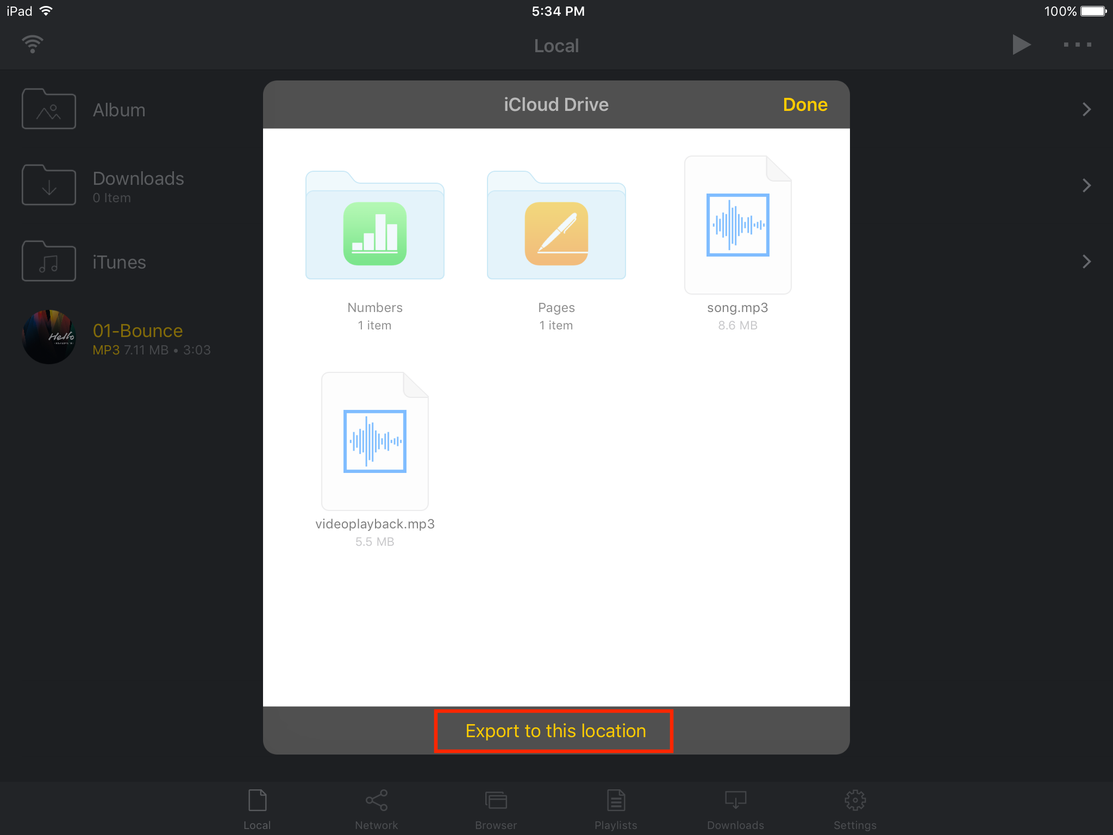The height and width of the screenshot is (835, 1113).
Task: Expand the iTunes row chevron
Action: tap(1086, 261)
